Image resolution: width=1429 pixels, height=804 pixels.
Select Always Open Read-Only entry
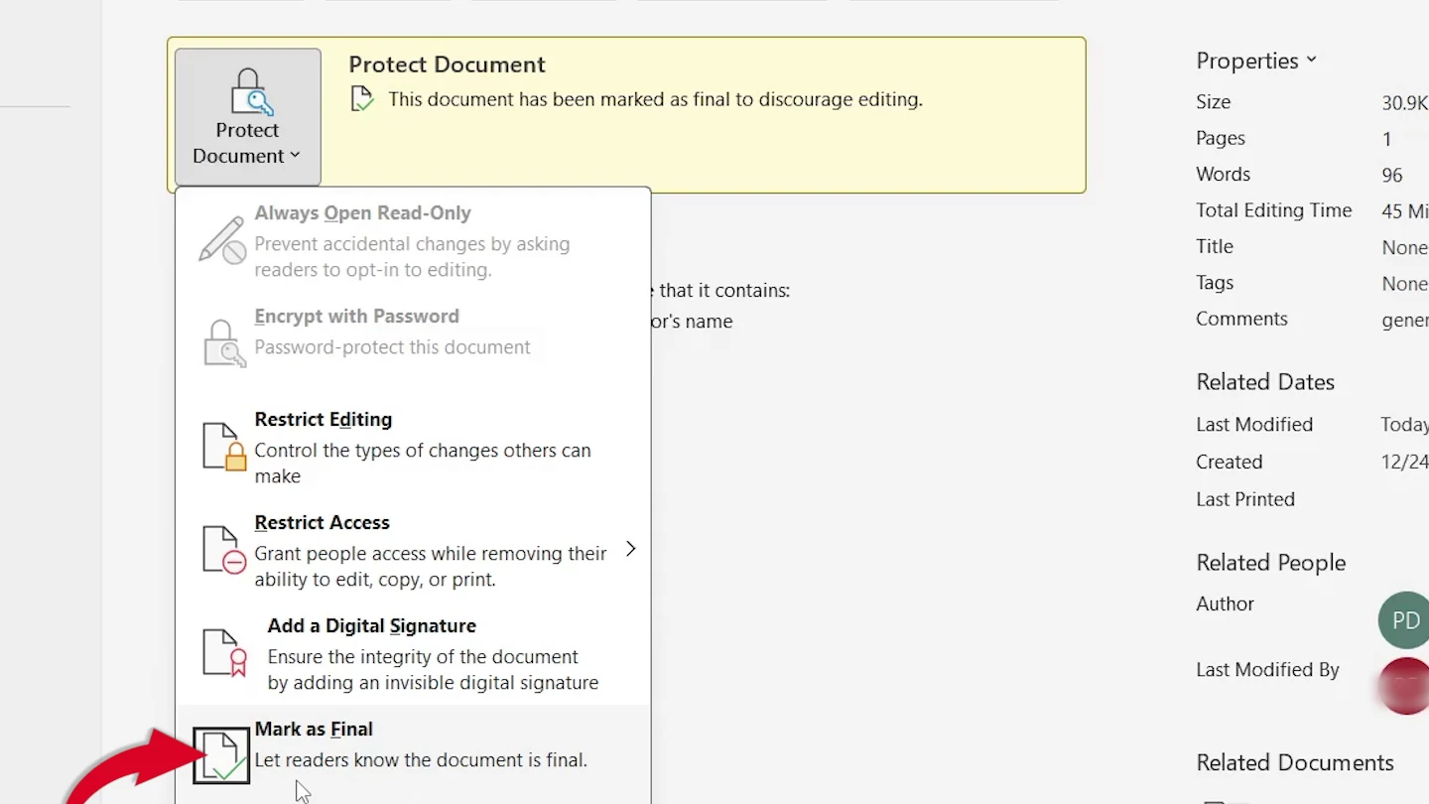click(414, 241)
